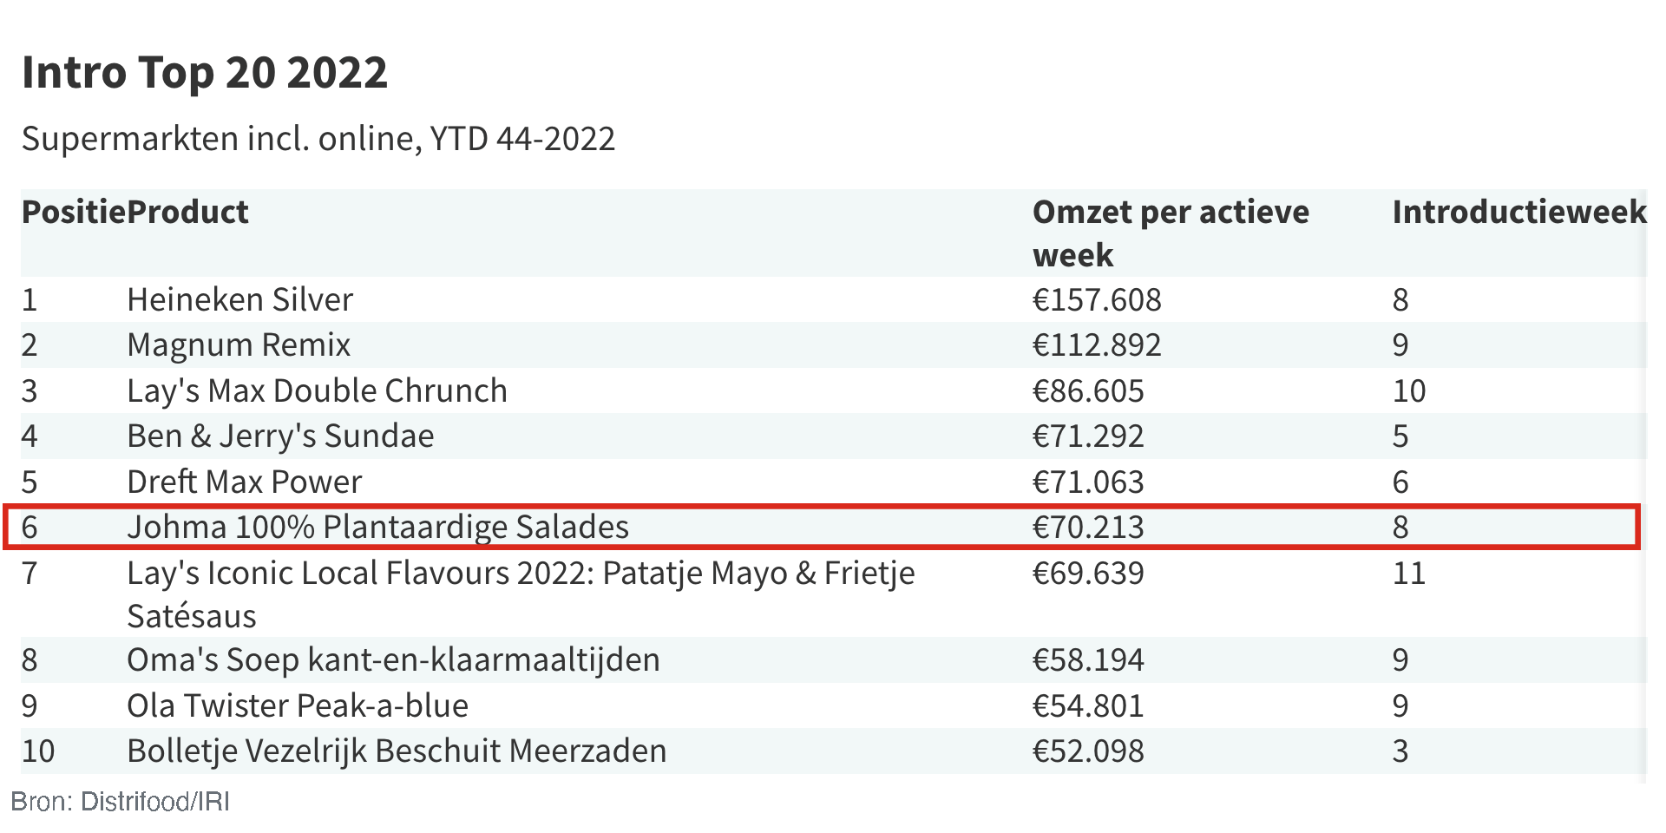Click the Introductieweek column header

tap(1518, 213)
